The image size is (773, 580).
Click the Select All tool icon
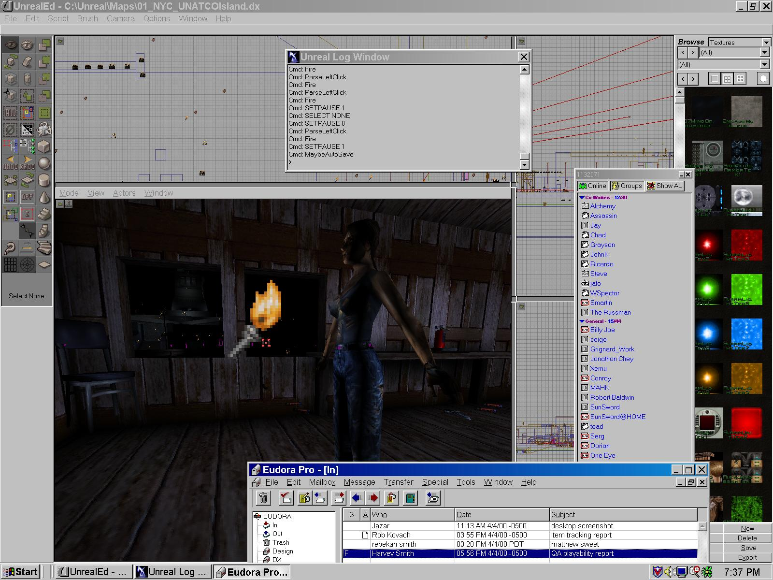pos(10,113)
